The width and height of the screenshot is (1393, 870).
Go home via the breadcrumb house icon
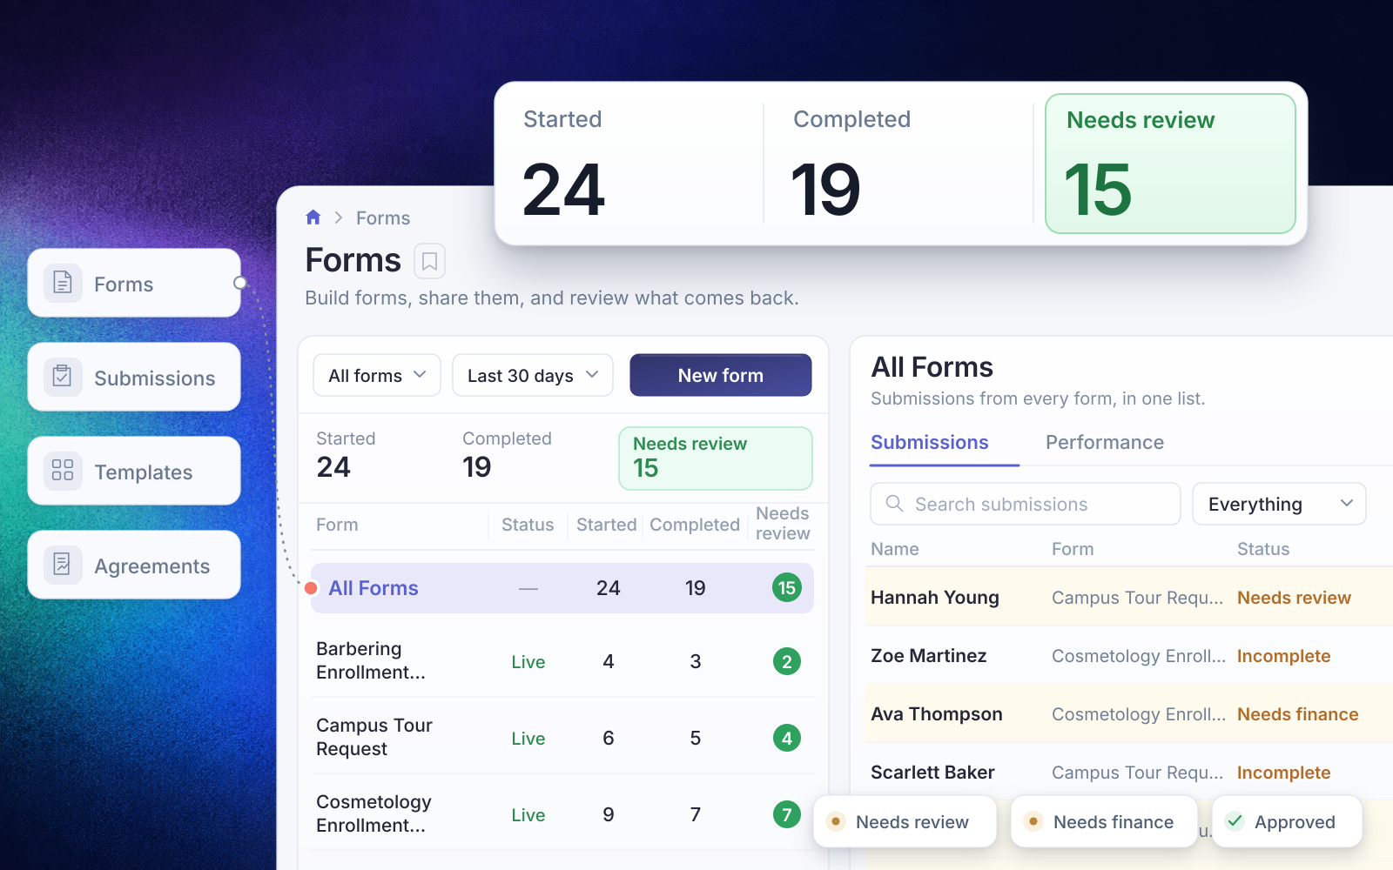pos(313,217)
